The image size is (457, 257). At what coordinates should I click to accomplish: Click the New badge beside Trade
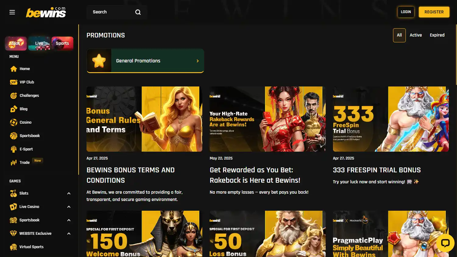pyautogui.click(x=38, y=161)
